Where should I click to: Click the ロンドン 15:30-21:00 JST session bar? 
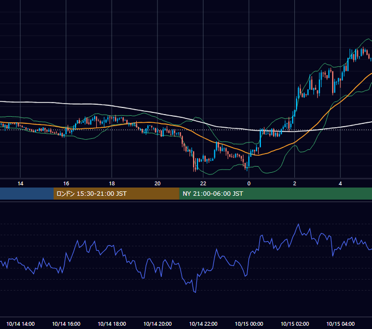click(x=116, y=194)
